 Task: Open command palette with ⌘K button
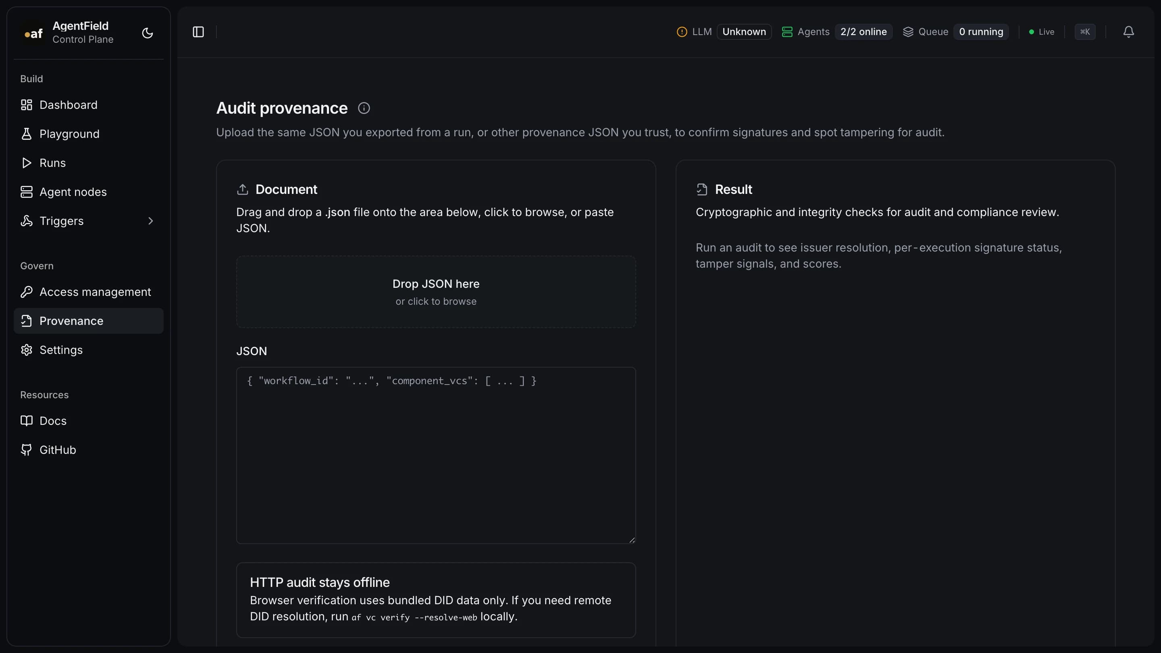click(1085, 32)
